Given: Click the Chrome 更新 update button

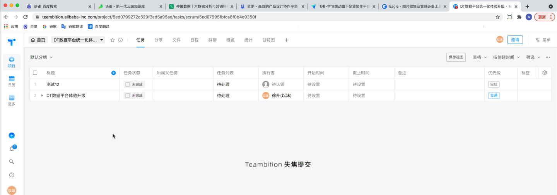Looking at the screenshot, I should [x=545, y=17].
